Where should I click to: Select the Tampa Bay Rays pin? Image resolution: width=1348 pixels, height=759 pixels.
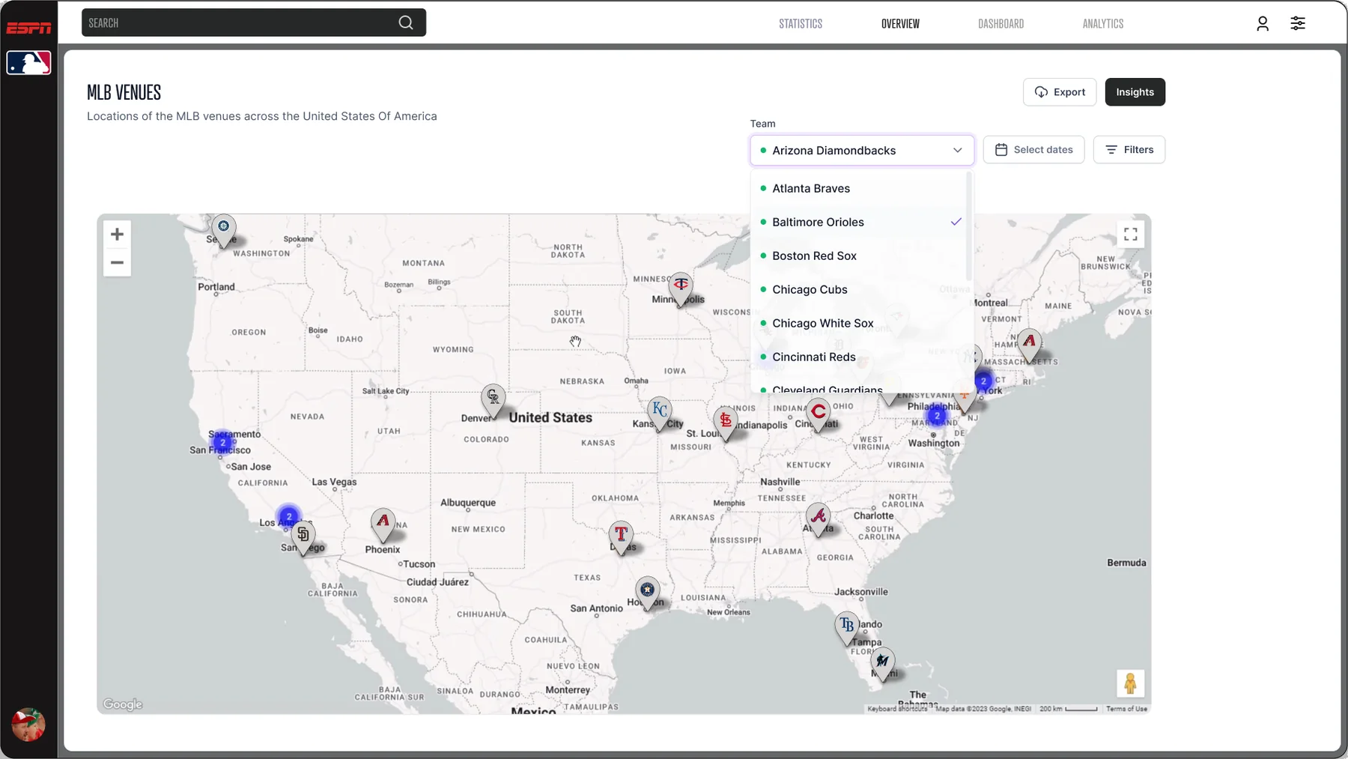point(847,629)
